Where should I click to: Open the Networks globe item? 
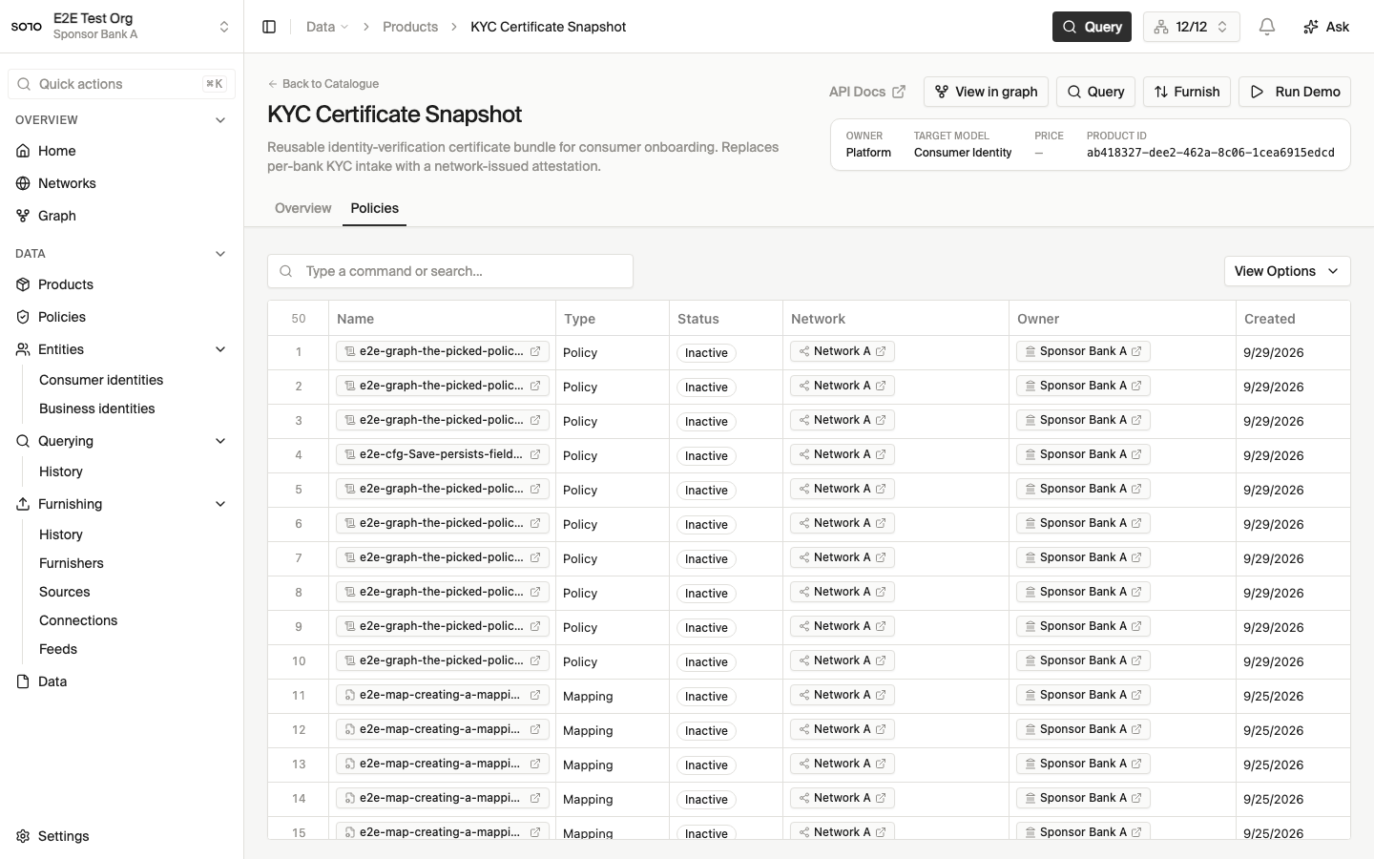tap(121, 183)
